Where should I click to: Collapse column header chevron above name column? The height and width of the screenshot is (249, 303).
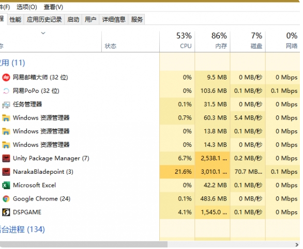(43, 33)
